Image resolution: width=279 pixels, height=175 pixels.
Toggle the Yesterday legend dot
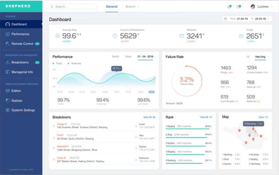(68, 63)
